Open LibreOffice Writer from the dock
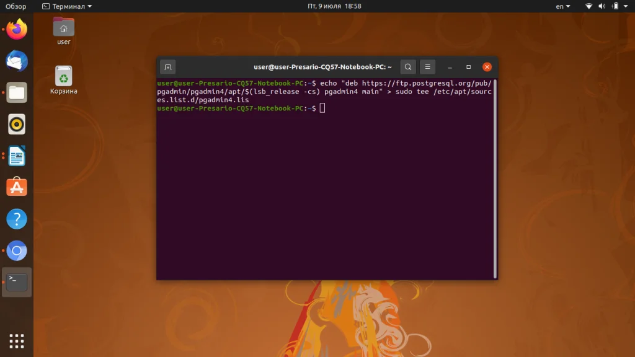The width and height of the screenshot is (635, 357). (x=16, y=156)
